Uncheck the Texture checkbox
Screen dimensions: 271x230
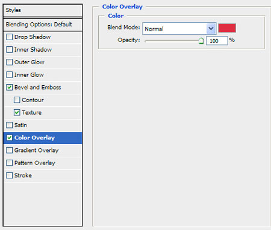(x=17, y=112)
